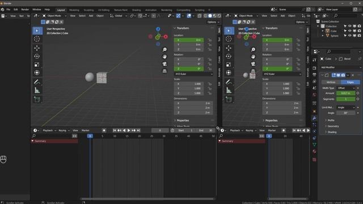Switch perspective/orthographic grid icon in left viewport
This screenshot has width=363, height=204.
coord(164,71)
